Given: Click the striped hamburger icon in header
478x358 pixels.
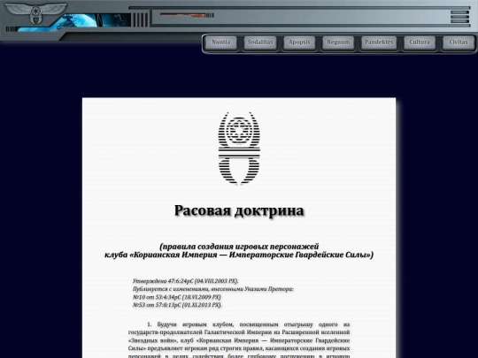Looking at the screenshot, I should click(459, 17).
